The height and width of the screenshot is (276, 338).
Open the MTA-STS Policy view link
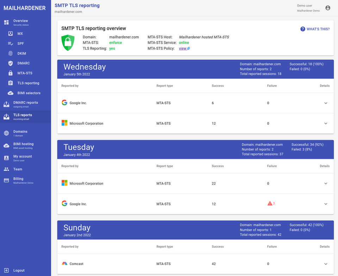pos(184,49)
